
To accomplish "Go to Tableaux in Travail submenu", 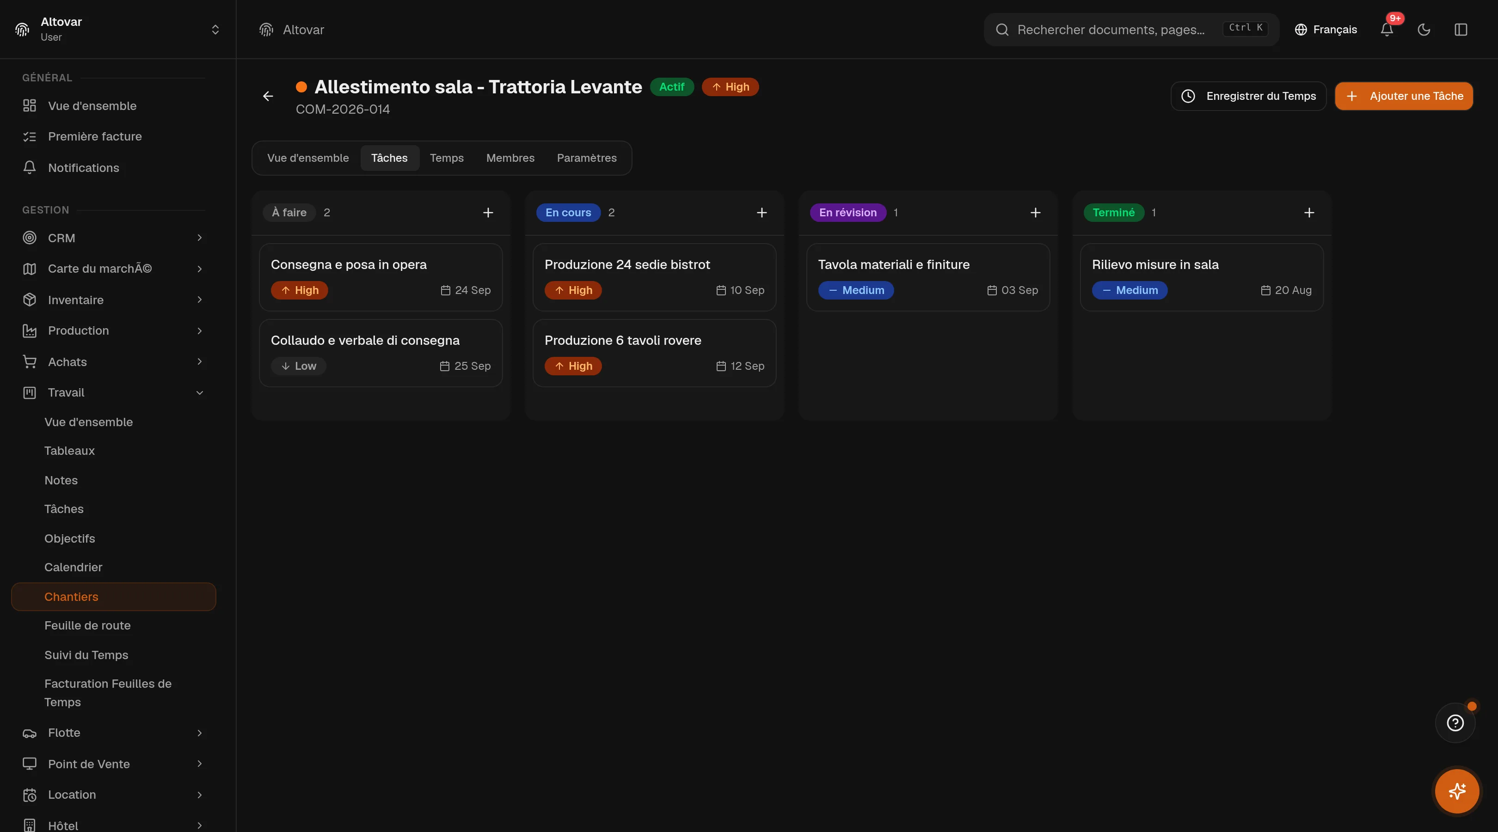I will coord(69,451).
